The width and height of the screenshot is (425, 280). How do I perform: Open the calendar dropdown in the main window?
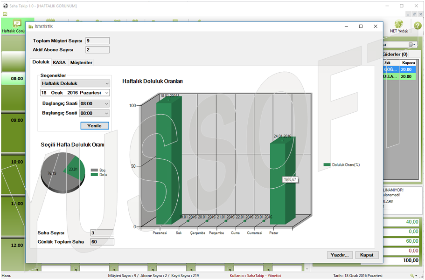tap(412, 44)
